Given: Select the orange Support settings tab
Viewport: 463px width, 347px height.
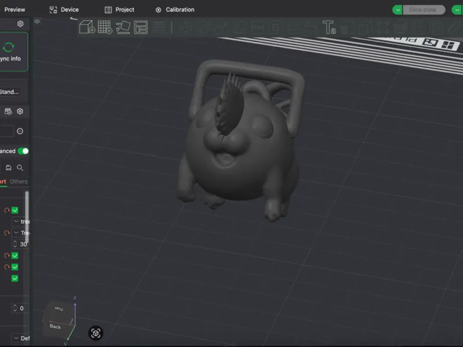Looking at the screenshot, I should [3, 182].
